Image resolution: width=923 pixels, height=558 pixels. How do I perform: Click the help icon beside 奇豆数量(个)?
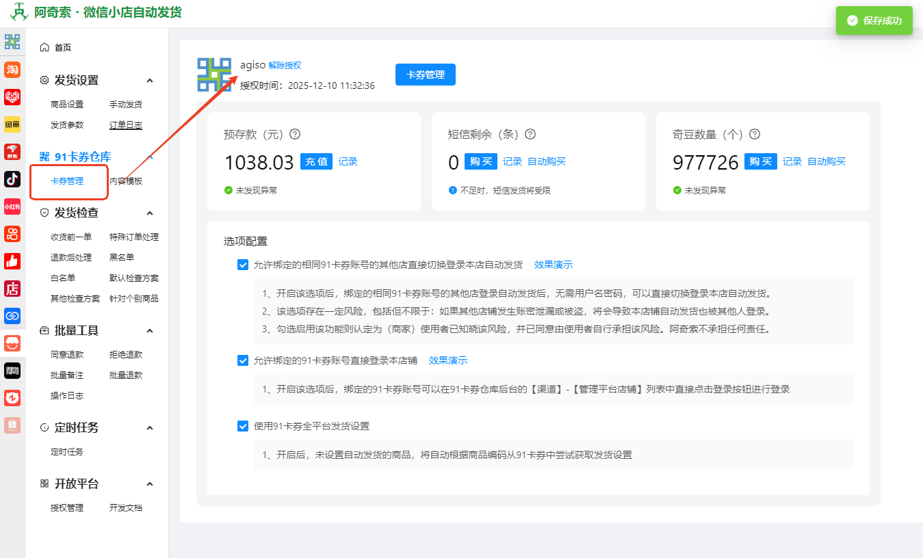coord(755,135)
